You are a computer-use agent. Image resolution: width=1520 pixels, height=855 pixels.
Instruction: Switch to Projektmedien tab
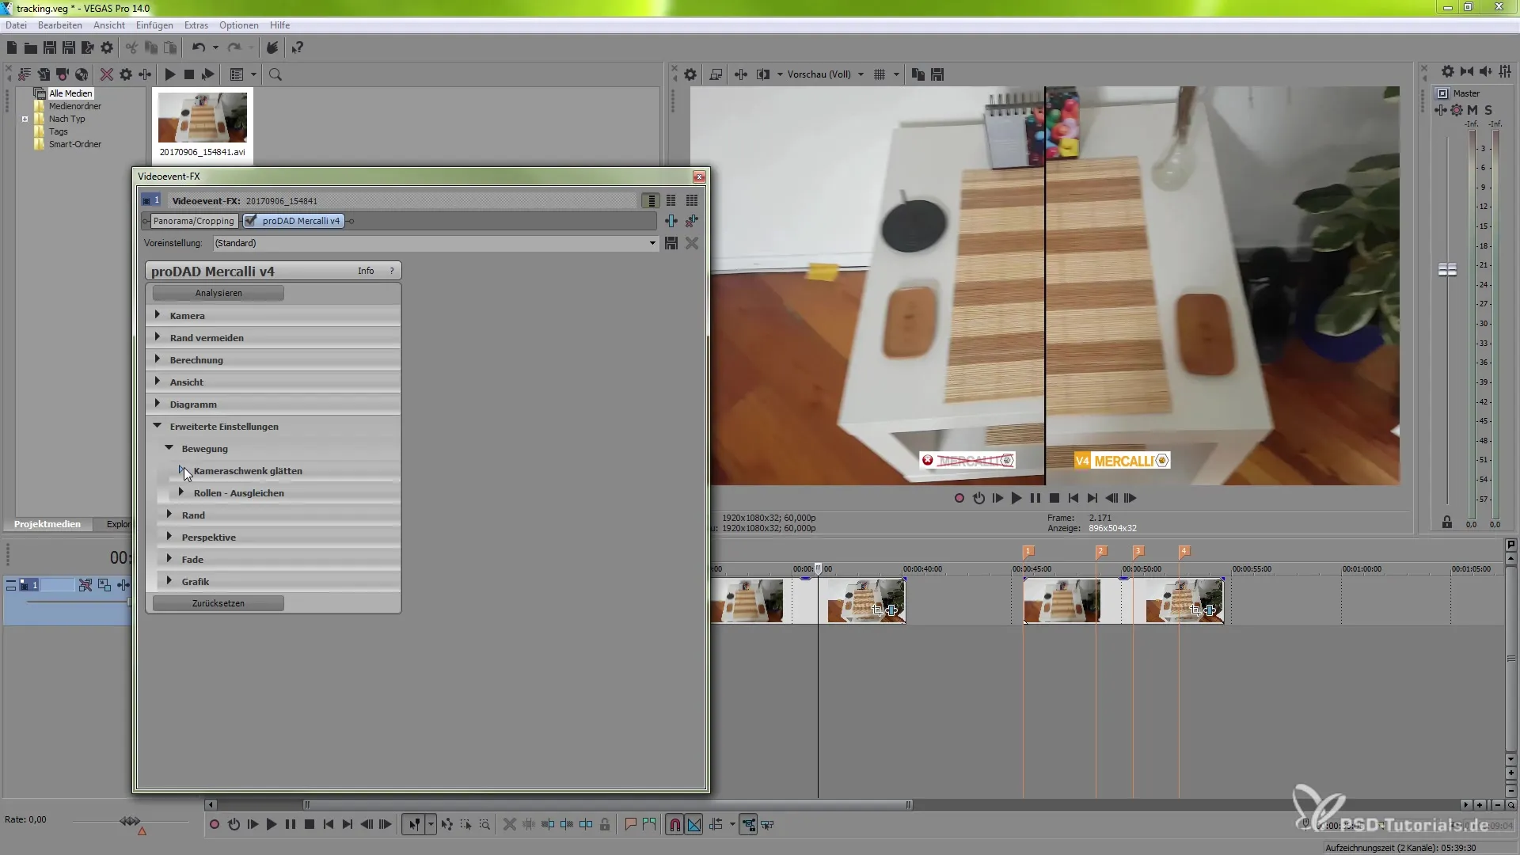[47, 524]
